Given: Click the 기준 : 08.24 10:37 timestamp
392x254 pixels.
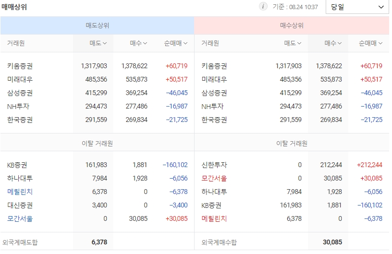Looking at the screenshot, I should (295, 7).
